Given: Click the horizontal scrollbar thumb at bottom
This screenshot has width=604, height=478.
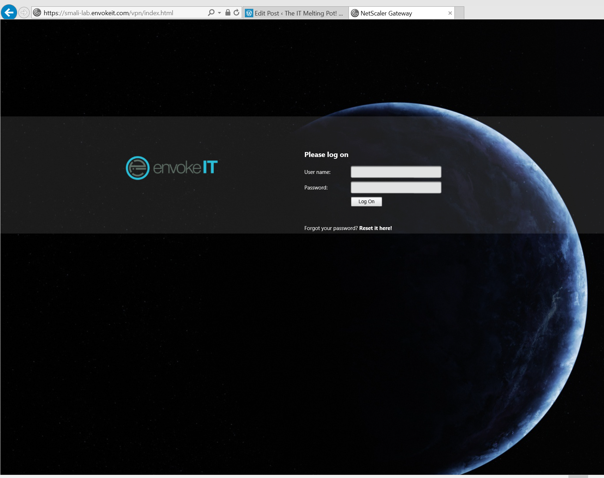Looking at the screenshot, I should tap(578, 476).
